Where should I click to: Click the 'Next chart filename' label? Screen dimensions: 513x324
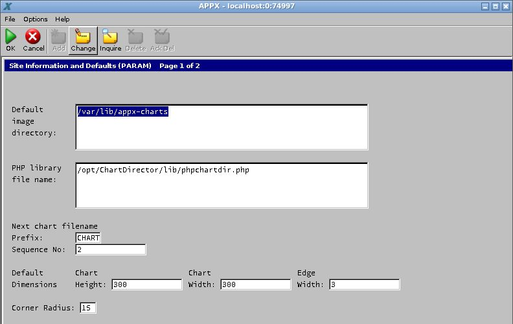(54, 226)
